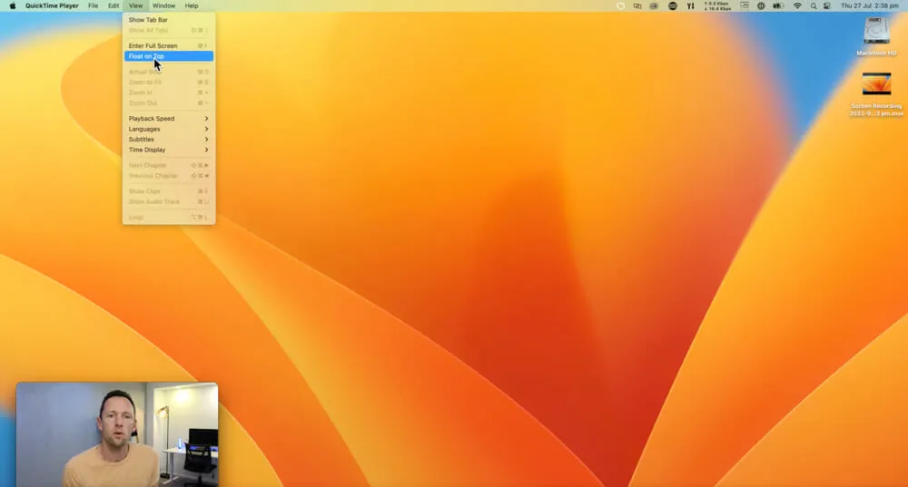Click the battery status icon

[777, 5]
